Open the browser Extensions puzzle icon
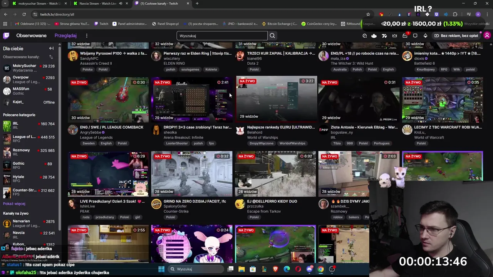 (x=455, y=14)
